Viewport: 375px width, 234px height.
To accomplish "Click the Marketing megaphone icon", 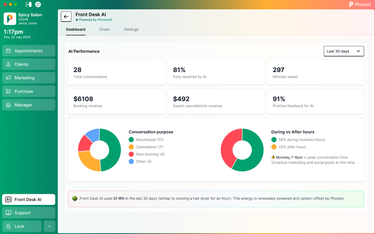I will coord(8,78).
